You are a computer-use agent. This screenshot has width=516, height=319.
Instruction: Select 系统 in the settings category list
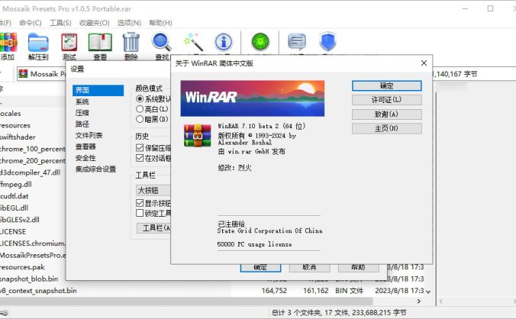82,101
